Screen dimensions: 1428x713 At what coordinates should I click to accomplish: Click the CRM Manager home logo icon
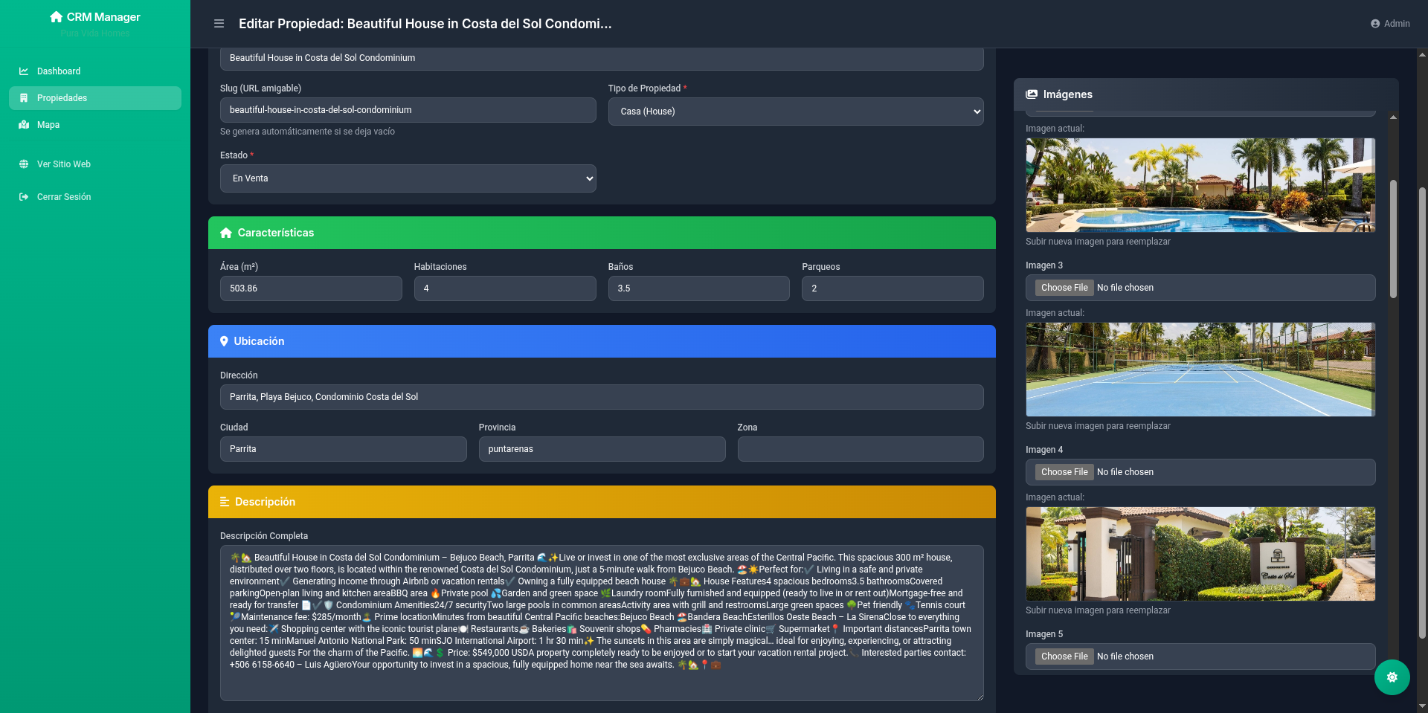[x=56, y=16]
